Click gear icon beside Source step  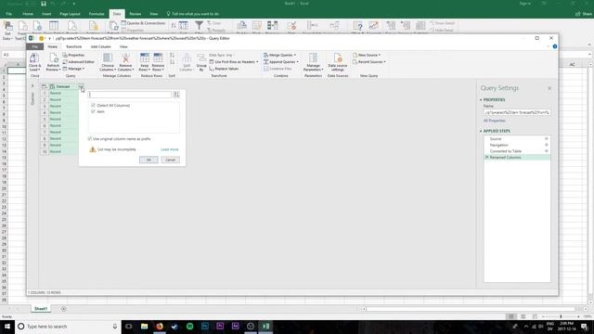[x=547, y=139]
